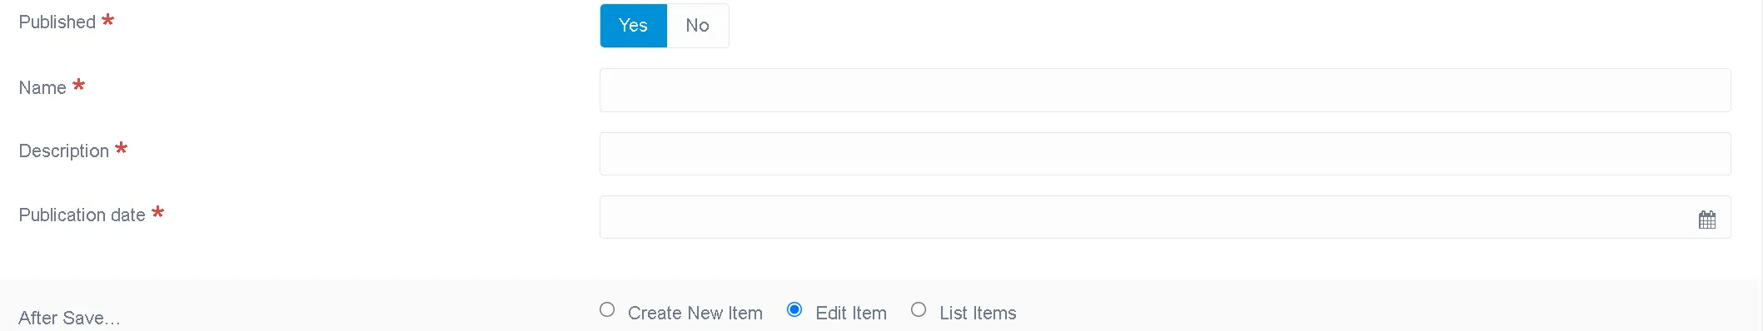This screenshot has height=331, width=1763.
Task: Select the Edit Item radio button
Action: (x=794, y=309)
